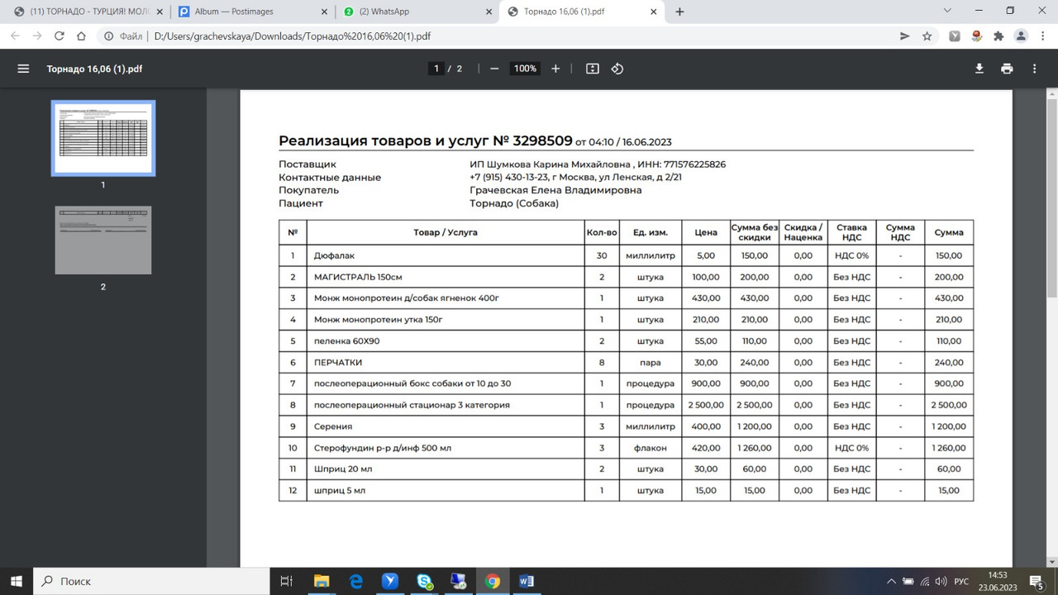This screenshot has width=1058, height=595.
Task: Show hidden system tray icons
Action: pyautogui.click(x=892, y=582)
